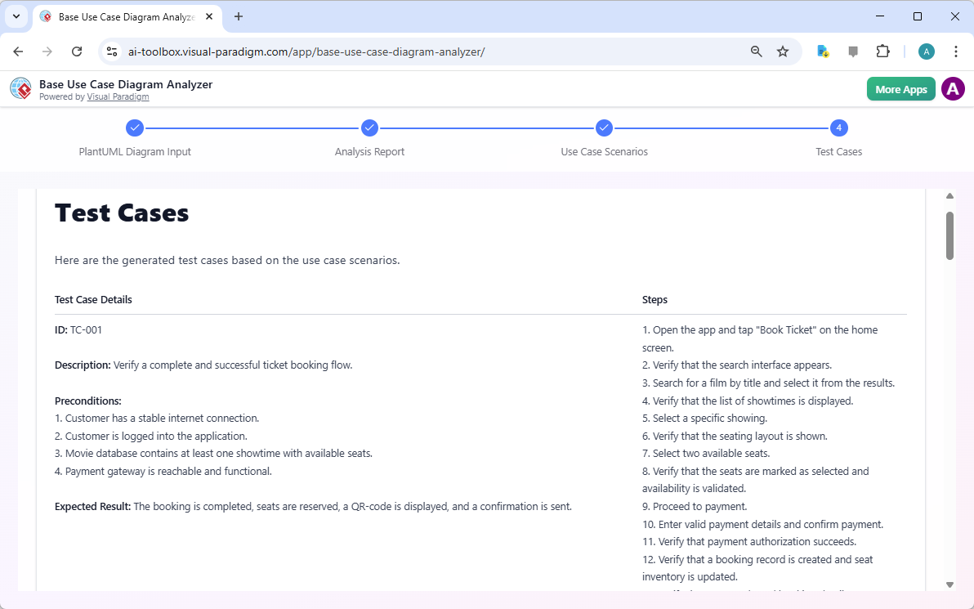
Task: Click the Base Use Case Diagram Analyzer logo icon
Action: click(20, 88)
